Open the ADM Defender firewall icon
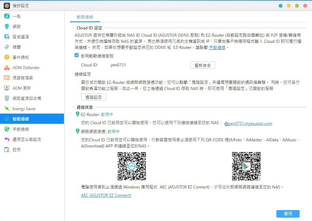312x221 pixels. pos(7,67)
